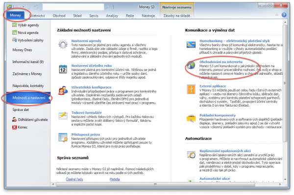Open Začínáme s Money
Image resolution: width=294 pixels, height=195 pixels.
click(27, 74)
